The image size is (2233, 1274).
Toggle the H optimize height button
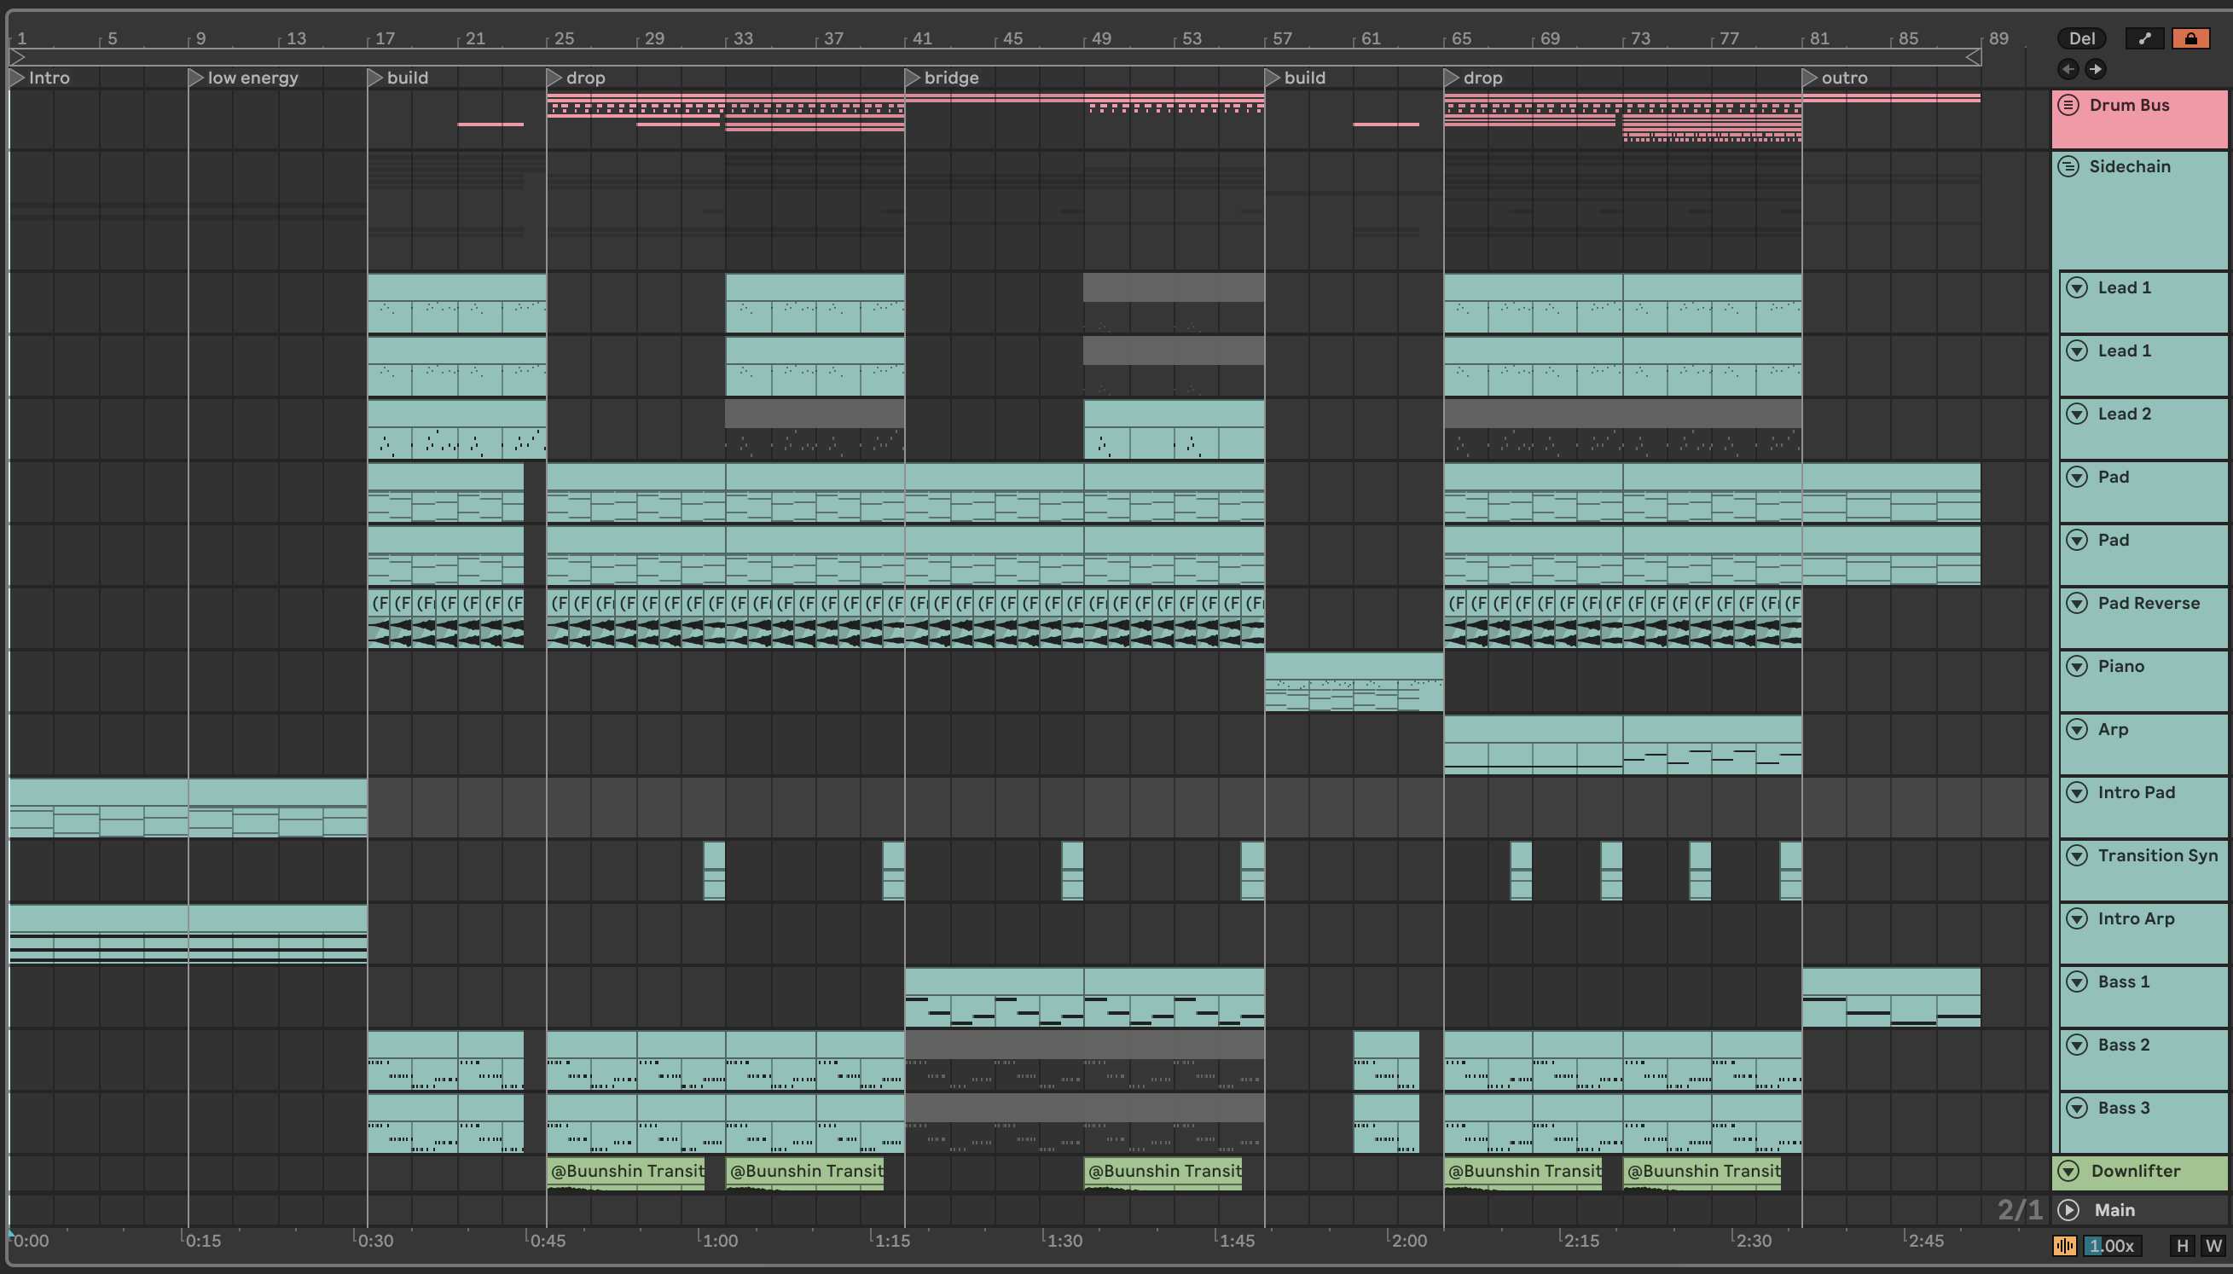coord(2182,1245)
